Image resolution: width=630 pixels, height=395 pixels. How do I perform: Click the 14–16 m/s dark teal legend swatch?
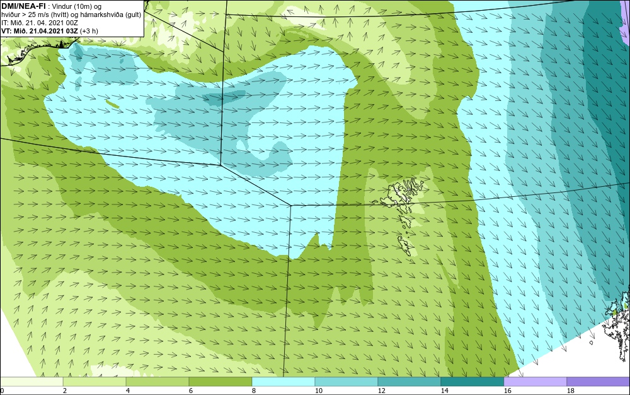[472, 382]
